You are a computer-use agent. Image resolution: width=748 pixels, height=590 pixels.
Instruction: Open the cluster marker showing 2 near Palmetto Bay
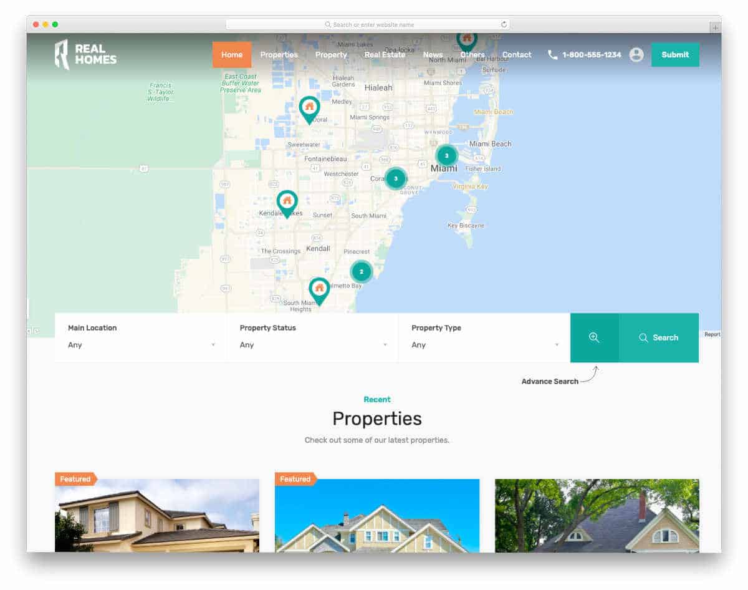pyautogui.click(x=362, y=271)
